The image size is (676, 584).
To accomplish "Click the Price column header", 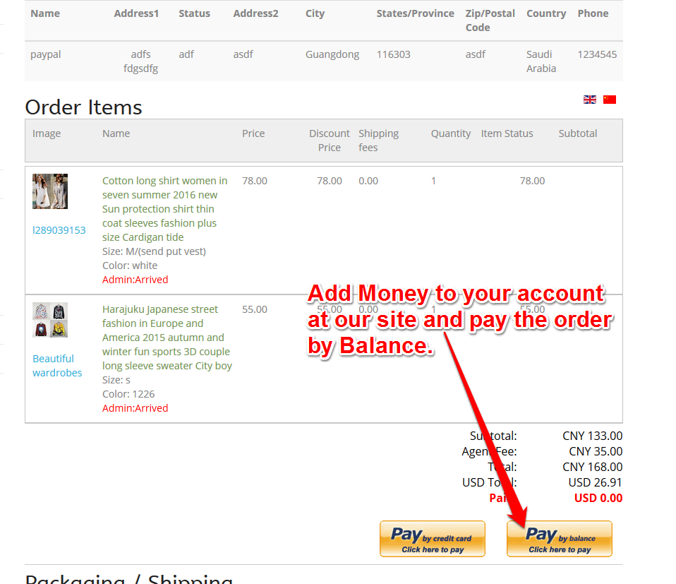I will (x=253, y=133).
